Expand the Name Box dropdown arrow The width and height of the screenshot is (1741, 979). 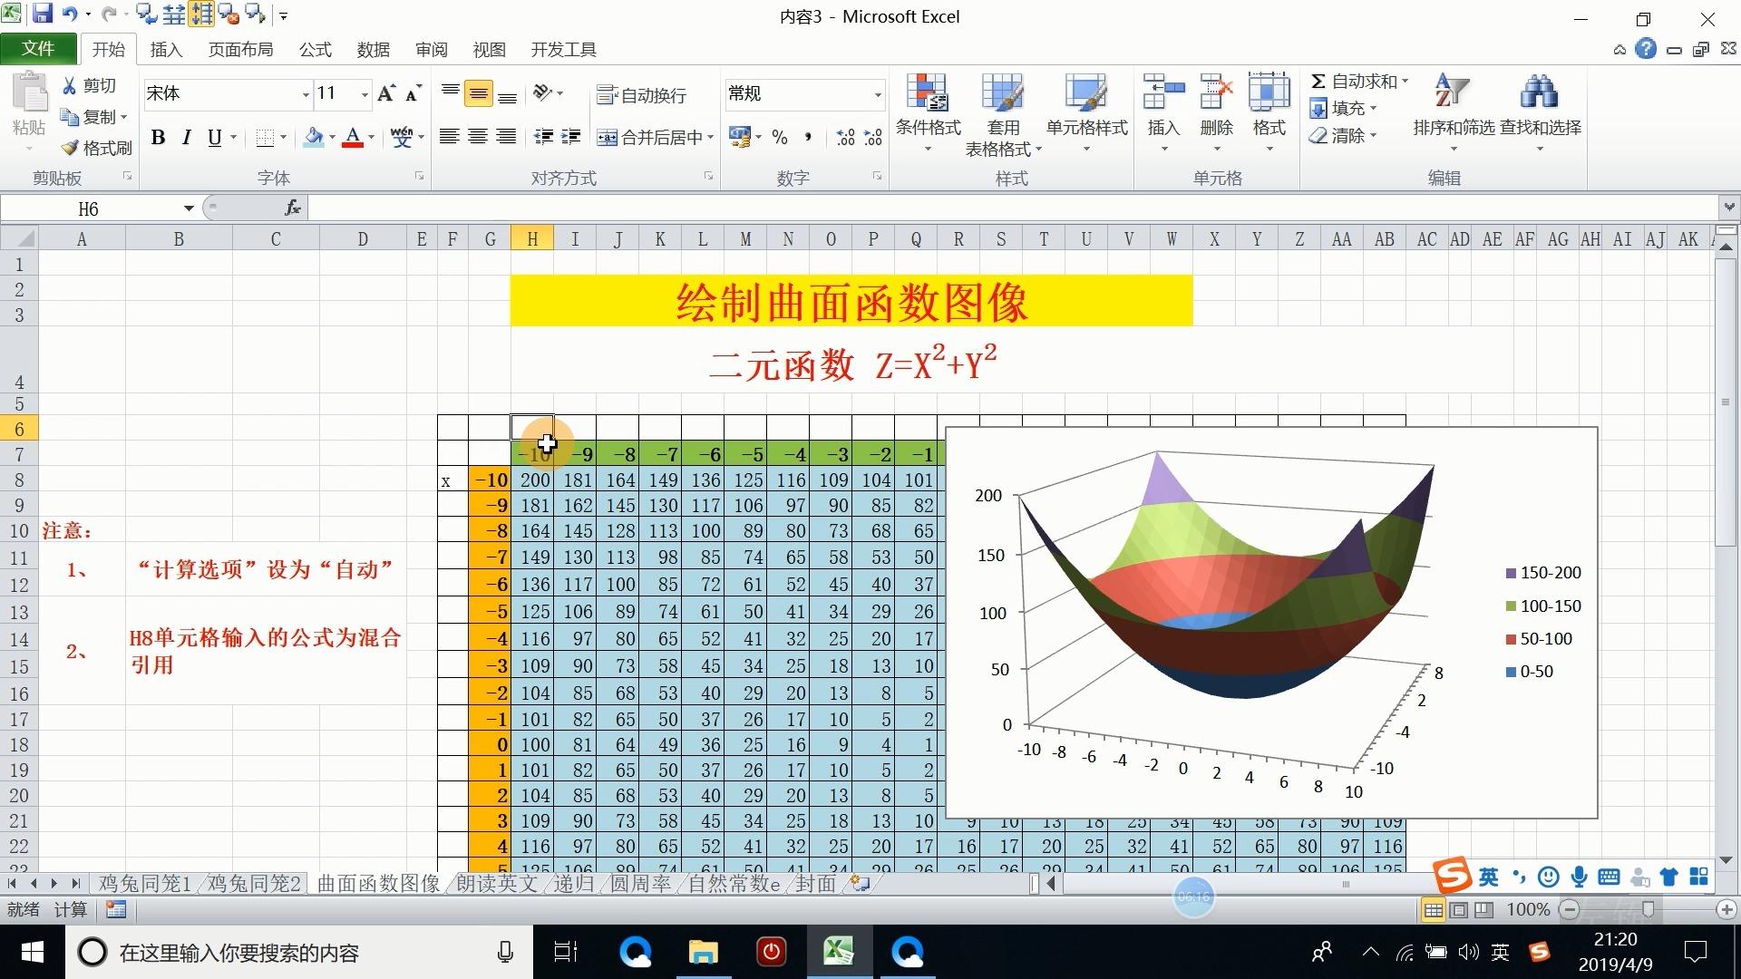coord(189,208)
